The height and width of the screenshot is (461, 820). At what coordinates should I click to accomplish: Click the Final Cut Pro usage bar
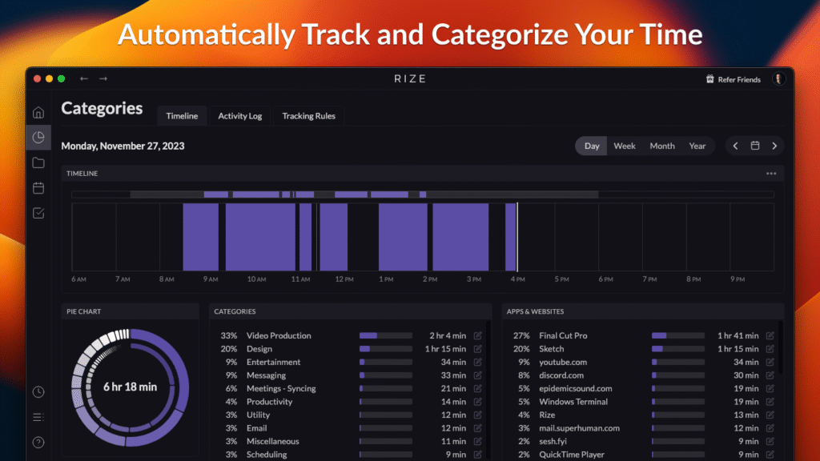678,335
